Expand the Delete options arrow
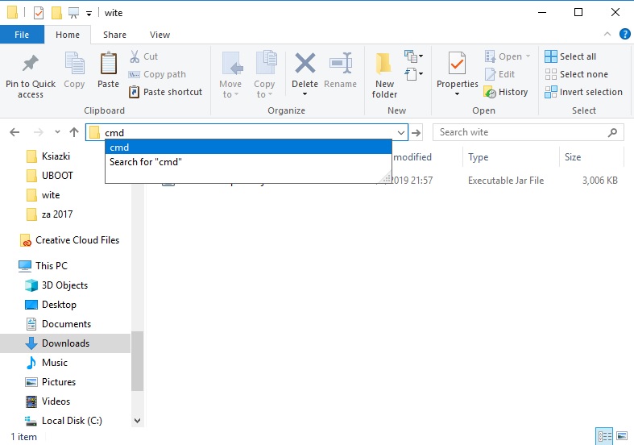This screenshot has width=634, height=445. [x=305, y=94]
